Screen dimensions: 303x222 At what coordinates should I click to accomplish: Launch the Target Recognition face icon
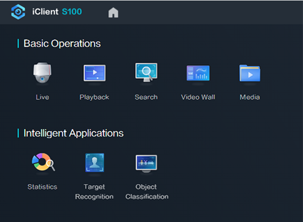pos(94,162)
